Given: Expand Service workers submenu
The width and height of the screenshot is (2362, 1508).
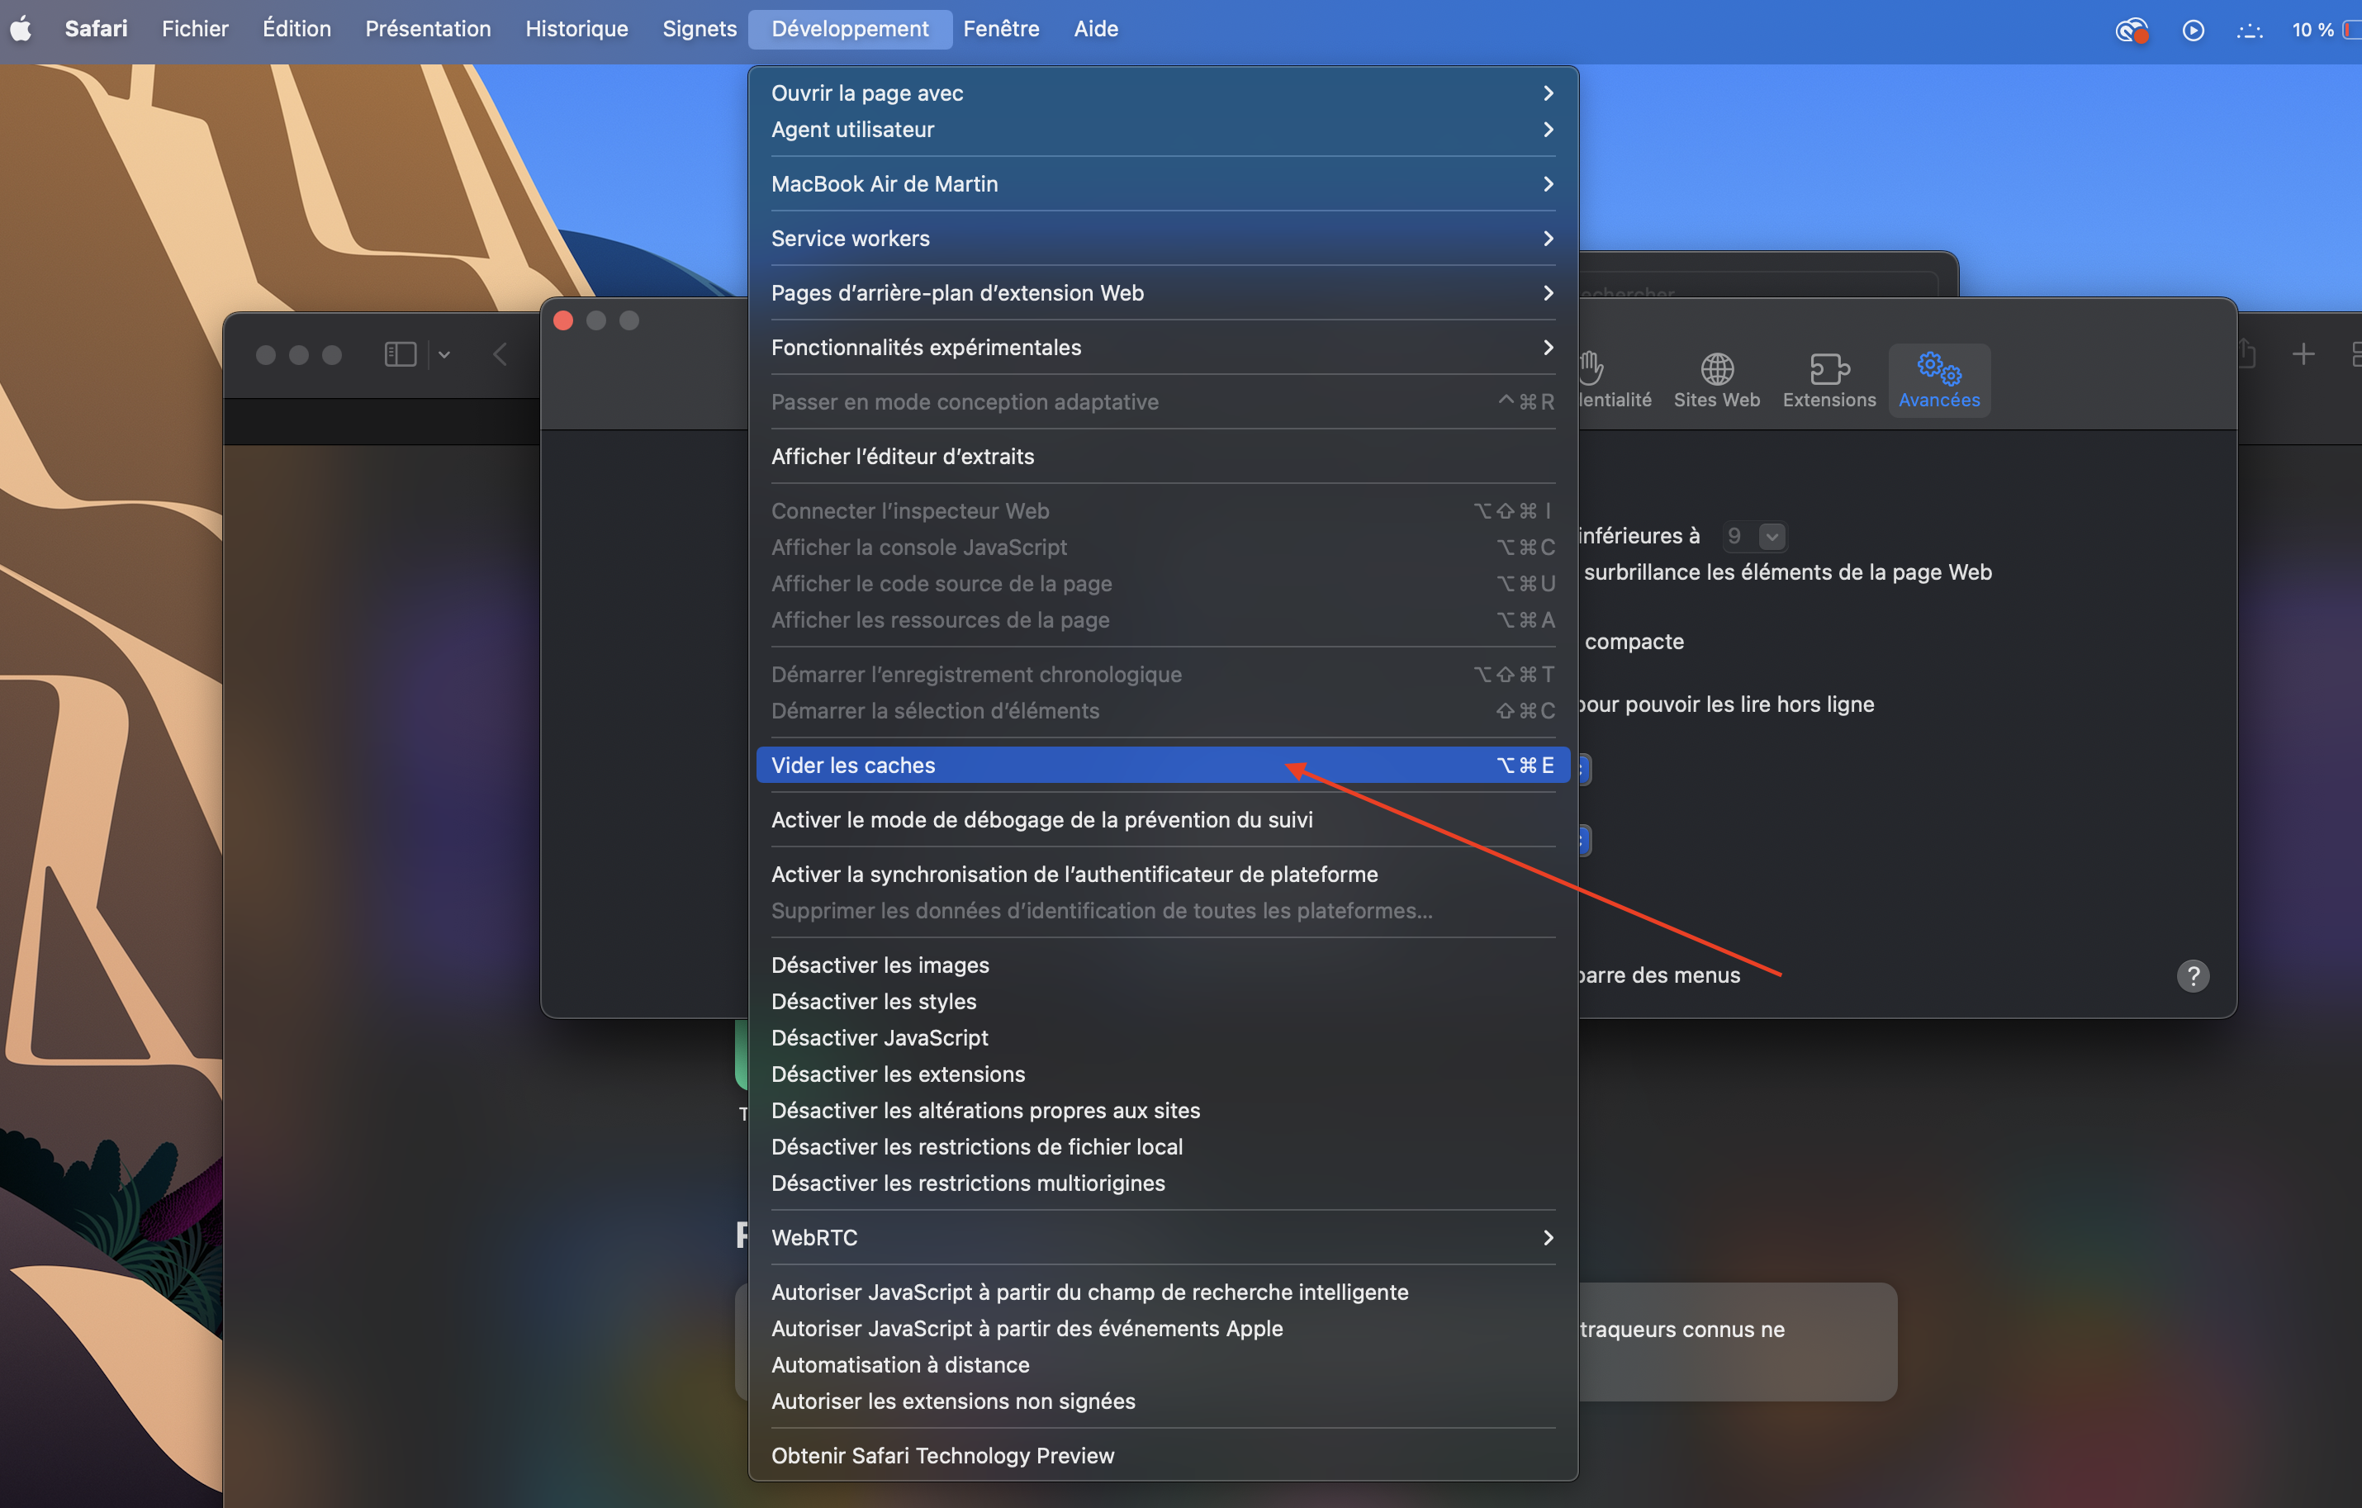Looking at the screenshot, I should click(x=1164, y=239).
